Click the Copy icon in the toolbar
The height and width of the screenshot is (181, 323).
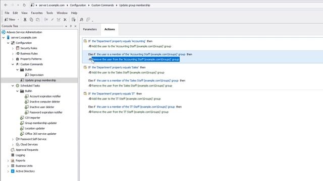pyautogui.click(x=31, y=20)
